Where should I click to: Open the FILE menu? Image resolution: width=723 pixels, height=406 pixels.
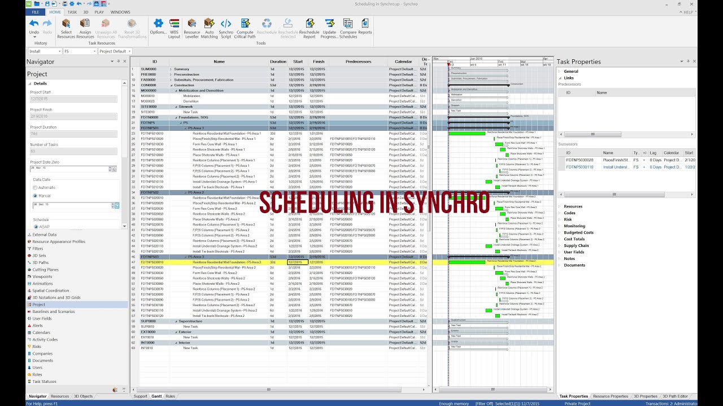point(36,12)
